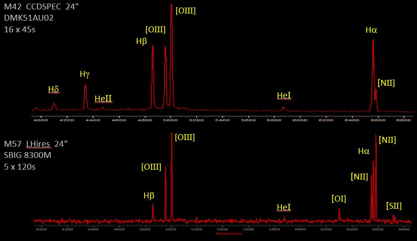Image resolution: width=417 pixels, height=241 pixels.
Task: Select the Hγ peak label in top spectrum
Action: click(85, 74)
